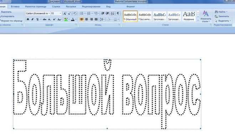
Task: Toggle superscript formatting
Action: pyautogui.click(x=54, y=19)
